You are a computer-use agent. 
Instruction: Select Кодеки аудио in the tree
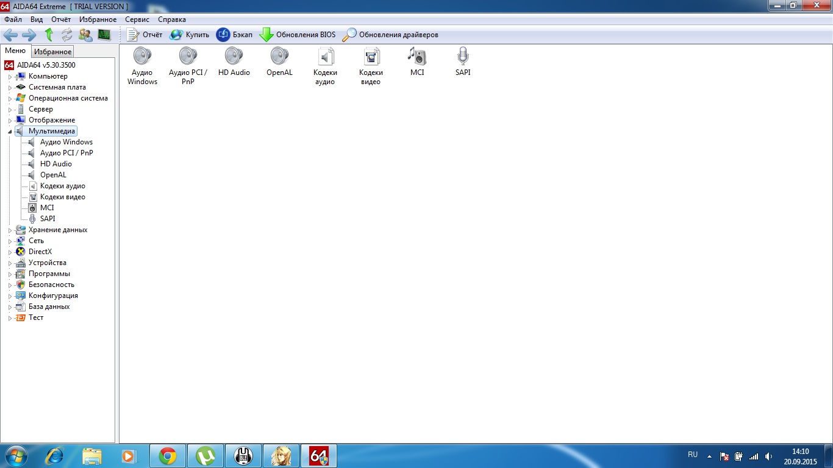pos(63,186)
